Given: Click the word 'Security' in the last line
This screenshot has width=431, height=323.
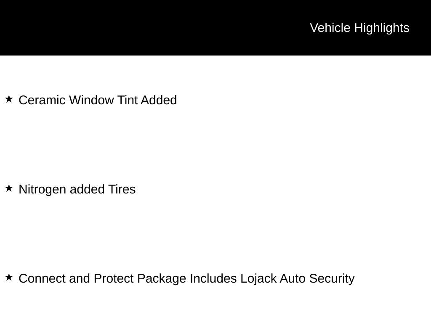Looking at the screenshot, I should pyautogui.click(x=332, y=279).
